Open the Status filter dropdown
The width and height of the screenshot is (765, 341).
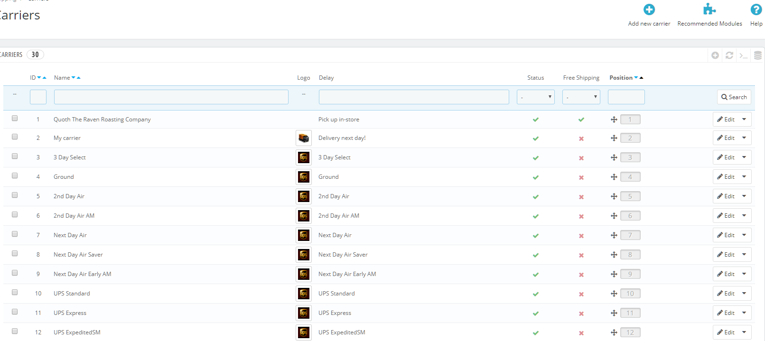(x=535, y=97)
